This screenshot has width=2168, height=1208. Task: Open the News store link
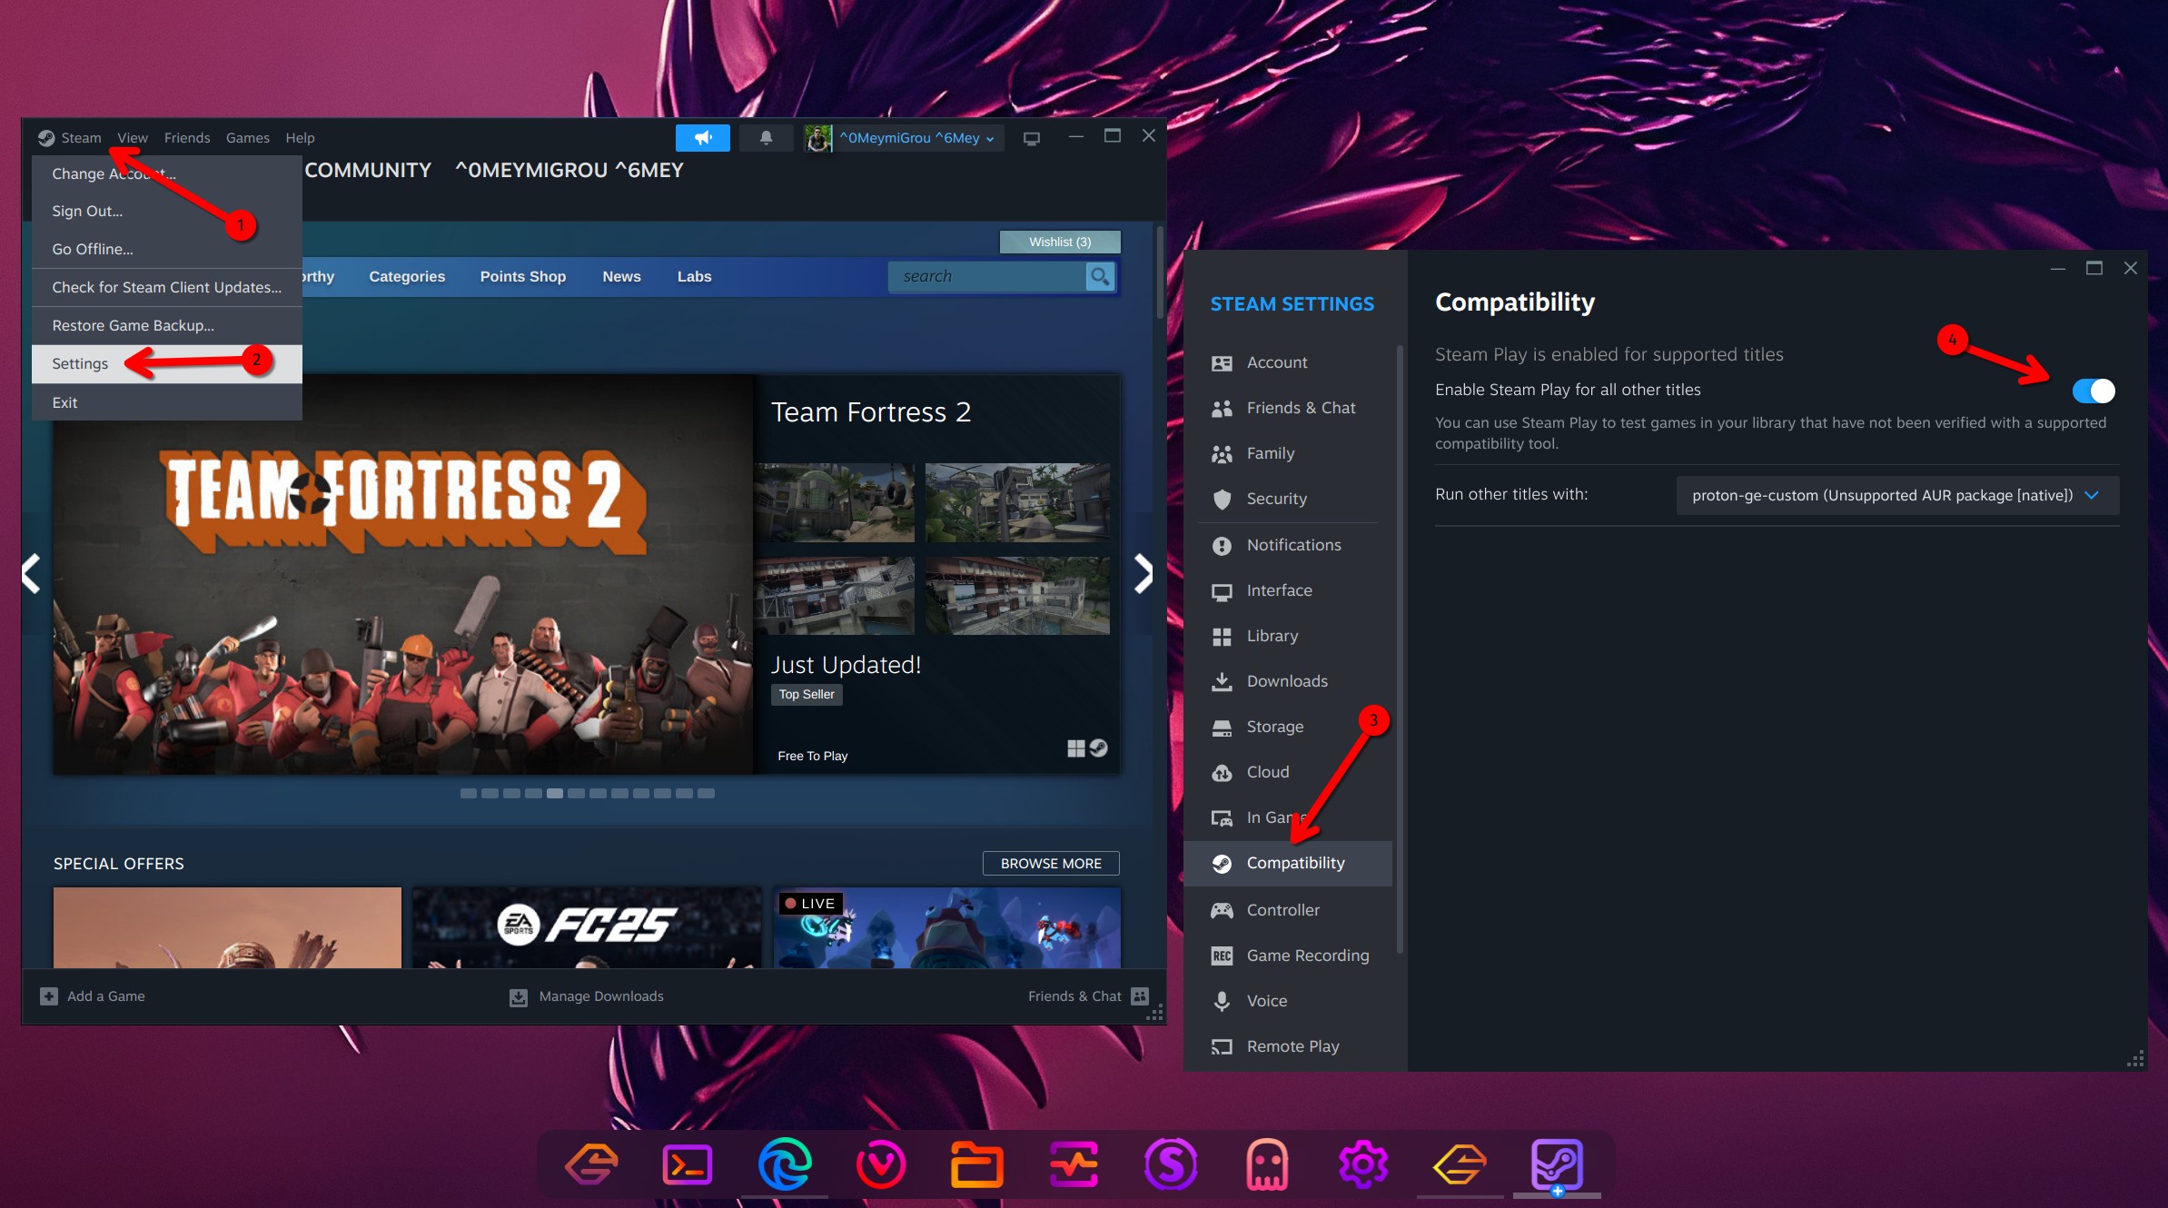(x=621, y=276)
